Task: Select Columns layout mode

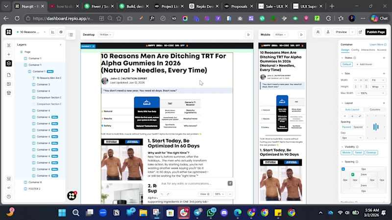Action: (x=375, y=110)
